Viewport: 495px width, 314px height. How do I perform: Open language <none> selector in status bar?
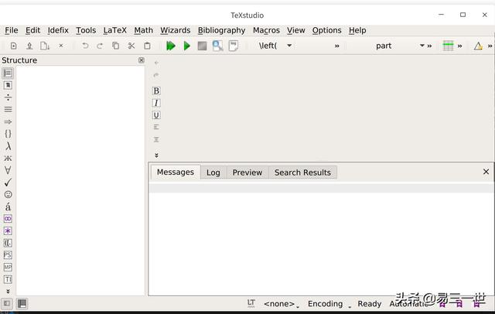tap(282, 304)
